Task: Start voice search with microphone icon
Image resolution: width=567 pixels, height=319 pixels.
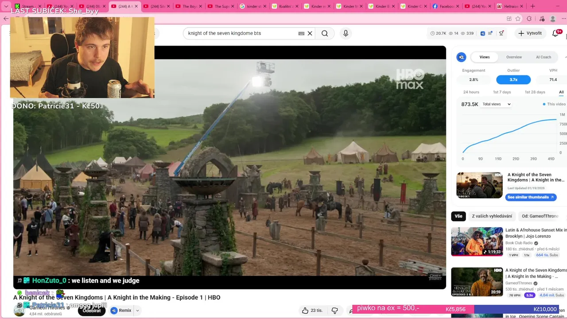Action: (x=346, y=33)
